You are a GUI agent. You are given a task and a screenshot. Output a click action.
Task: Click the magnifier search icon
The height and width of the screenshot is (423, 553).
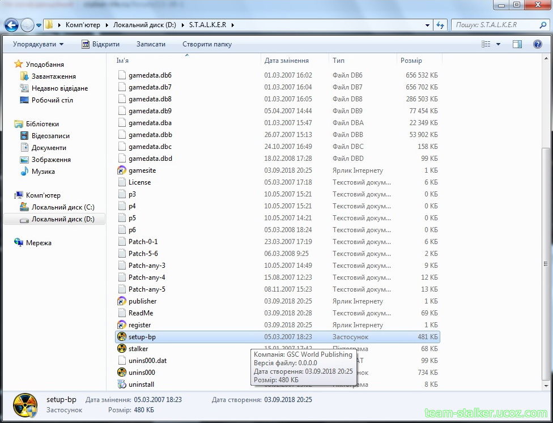tap(543, 25)
